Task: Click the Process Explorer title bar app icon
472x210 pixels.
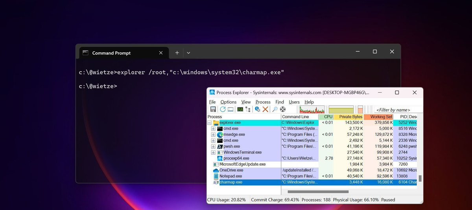Action: coord(212,92)
